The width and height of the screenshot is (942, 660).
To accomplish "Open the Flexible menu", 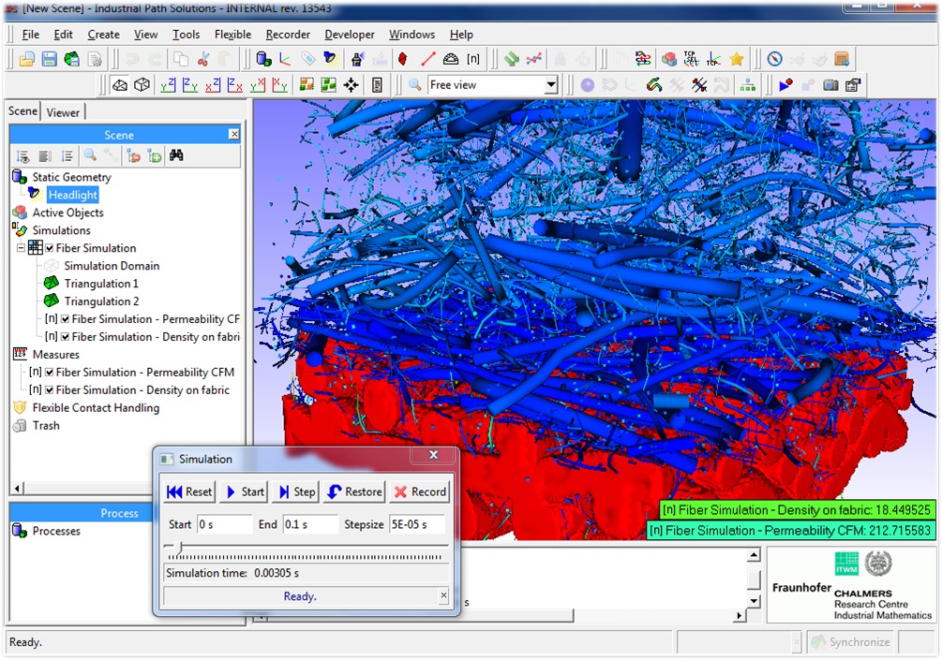I will (x=232, y=34).
